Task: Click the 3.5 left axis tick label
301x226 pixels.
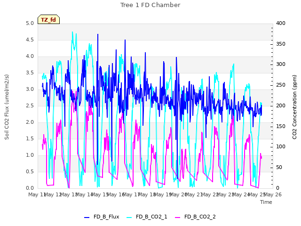Action: (x=30, y=73)
